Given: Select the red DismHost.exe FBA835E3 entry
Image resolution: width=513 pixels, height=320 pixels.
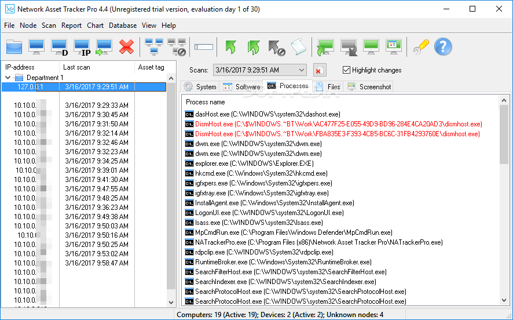Looking at the screenshot, I should click(332, 134).
